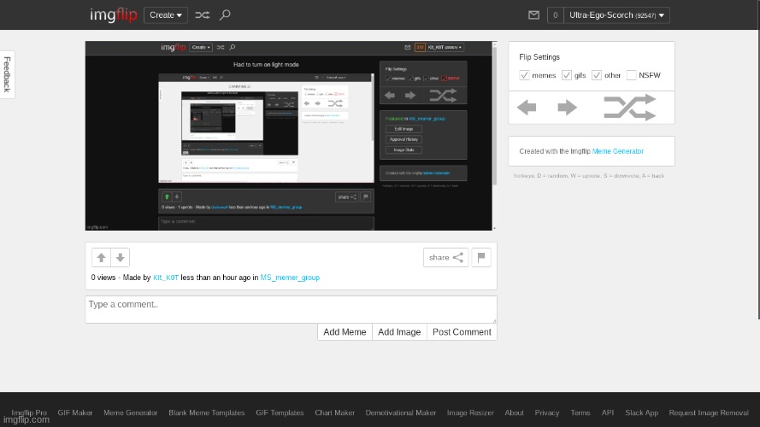Open the API footer link
The width and height of the screenshot is (760, 427).
point(608,412)
